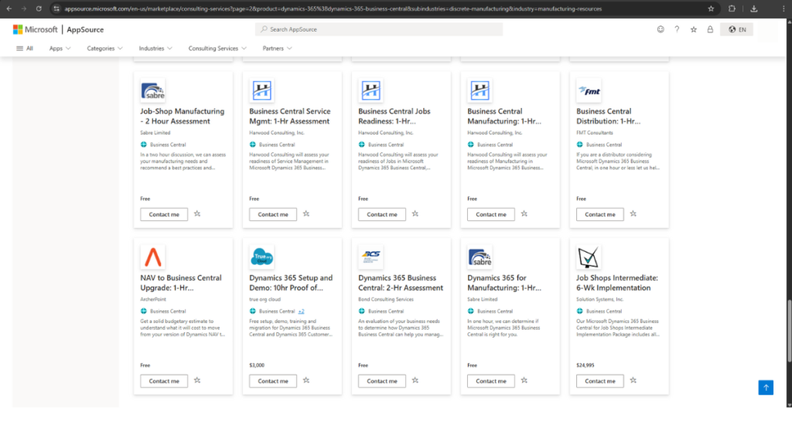The height and width of the screenshot is (445, 792).
Task: Expand the Apps dropdown menu
Action: click(x=60, y=49)
